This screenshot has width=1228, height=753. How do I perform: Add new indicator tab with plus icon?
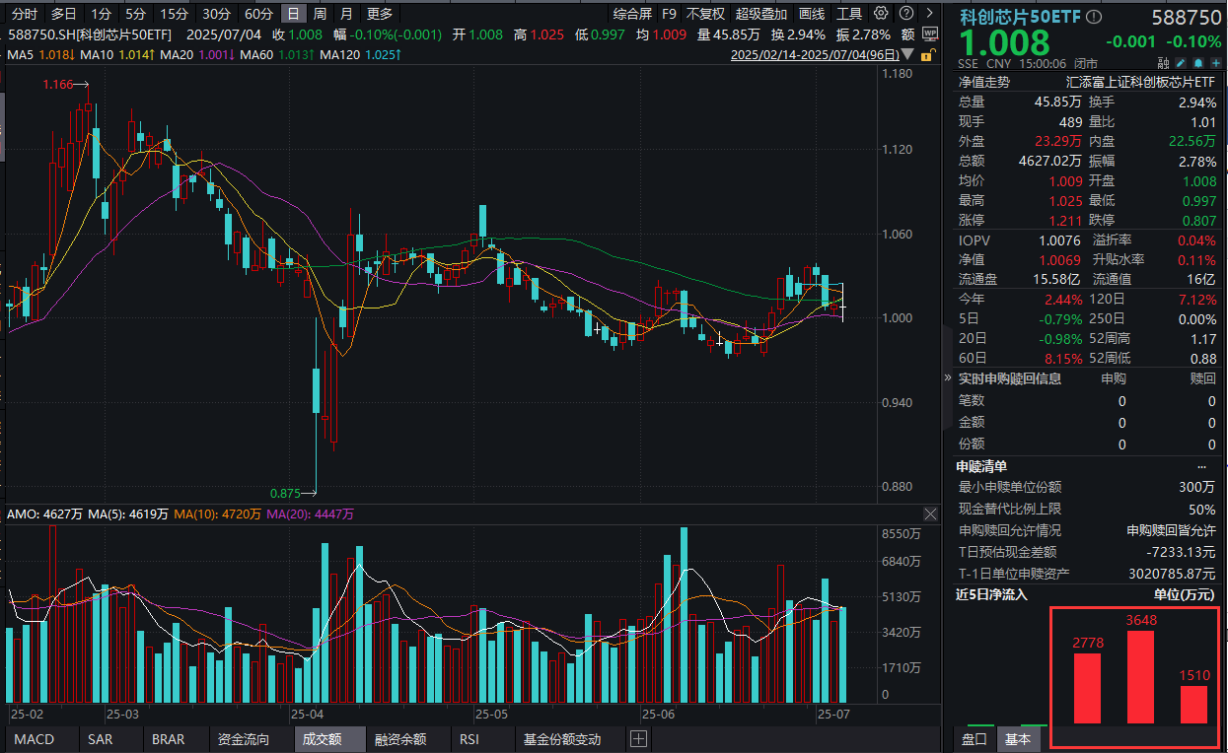(638, 739)
